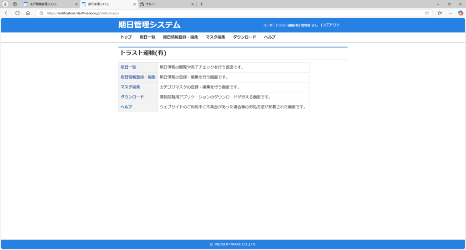This screenshot has width=466, height=250.
Task: Close the ウォレット tab
Action: [192, 4]
